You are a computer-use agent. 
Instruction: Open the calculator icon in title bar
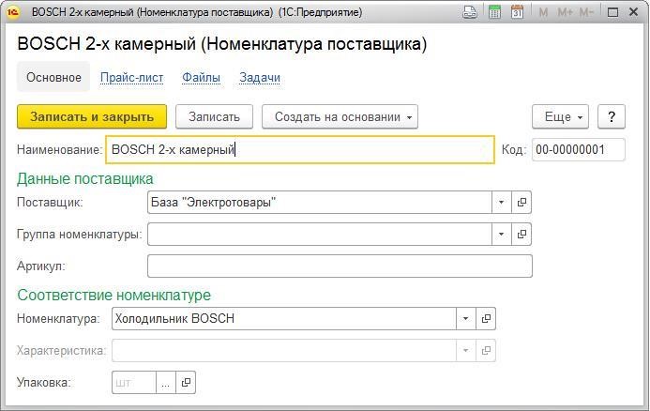tap(494, 12)
